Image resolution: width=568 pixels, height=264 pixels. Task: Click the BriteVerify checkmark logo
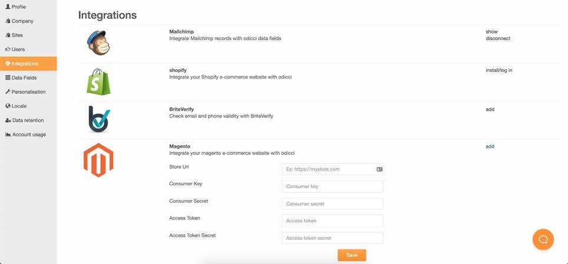tap(98, 119)
